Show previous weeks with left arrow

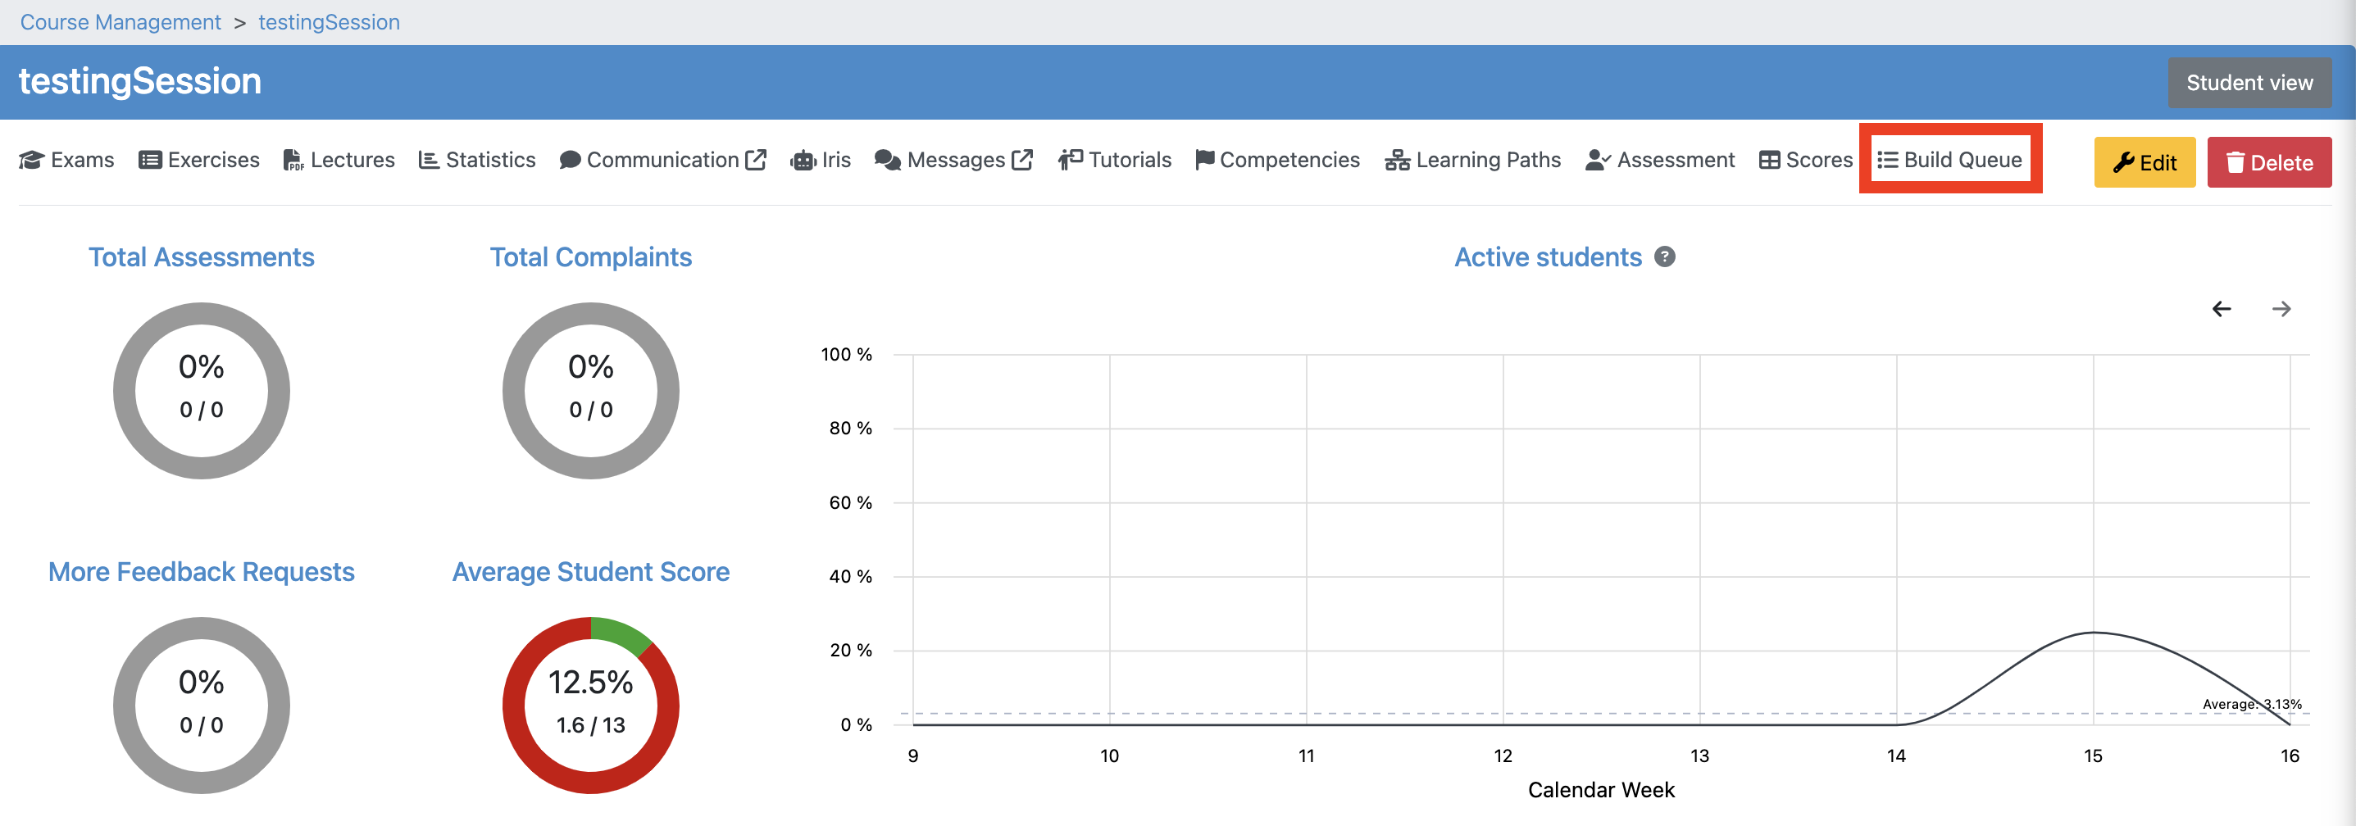pos(2222,309)
